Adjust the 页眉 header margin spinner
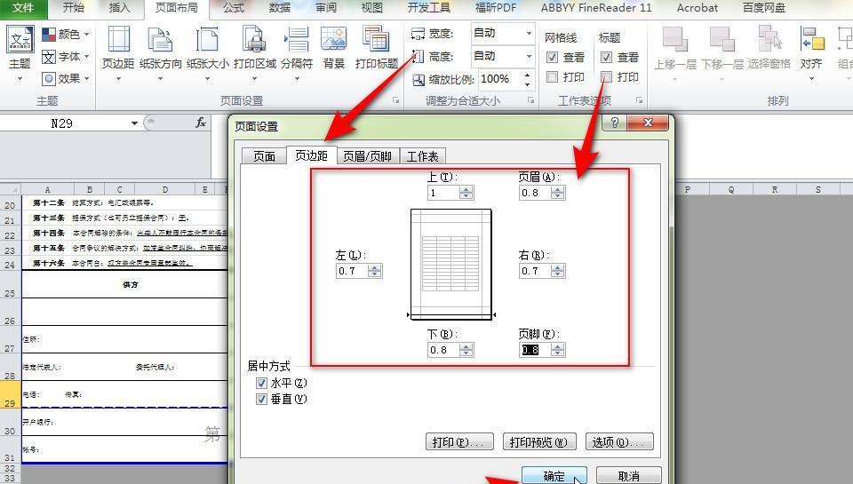 pyautogui.click(x=558, y=193)
